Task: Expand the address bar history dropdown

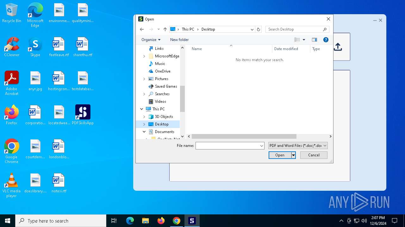Action: point(252,29)
